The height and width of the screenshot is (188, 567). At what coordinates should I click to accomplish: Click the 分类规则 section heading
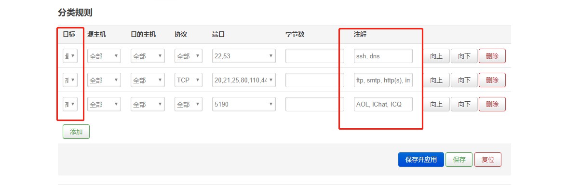click(75, 13)
